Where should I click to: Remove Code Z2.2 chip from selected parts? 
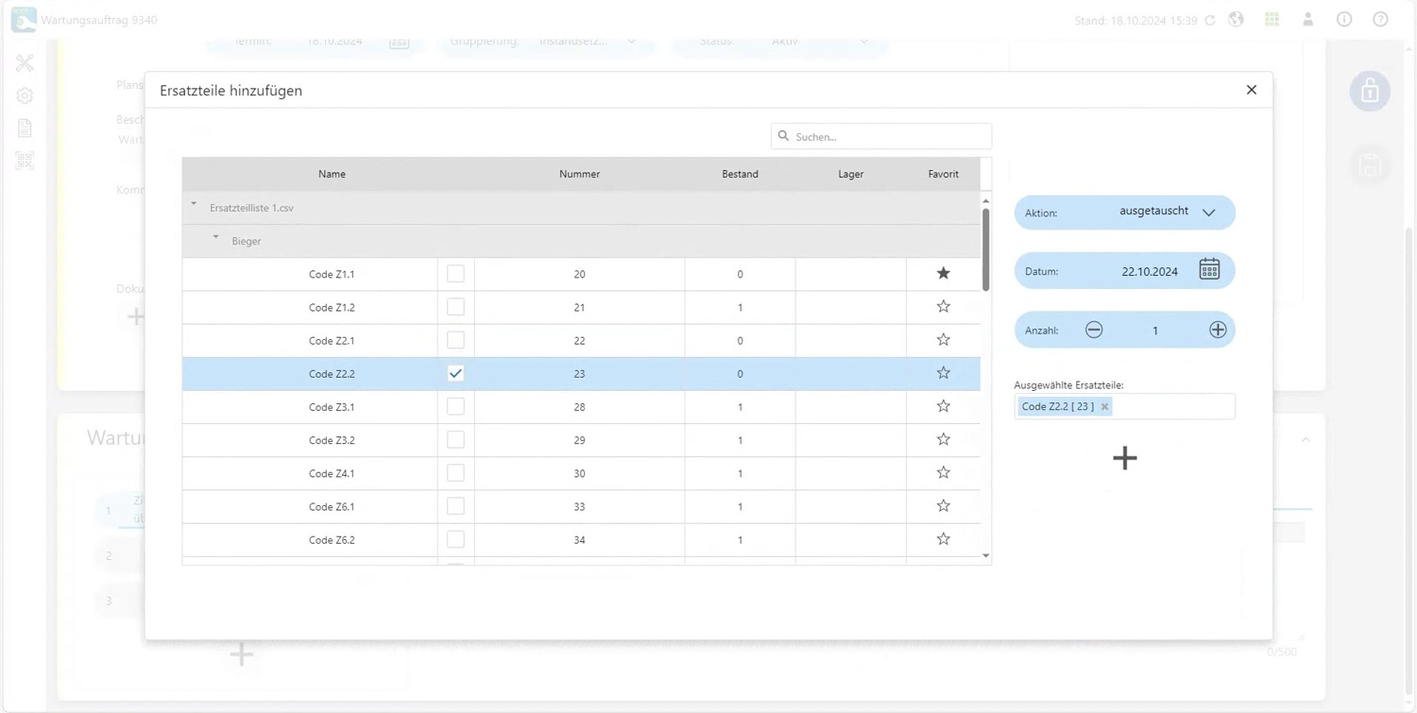[x=1104, y=407]
